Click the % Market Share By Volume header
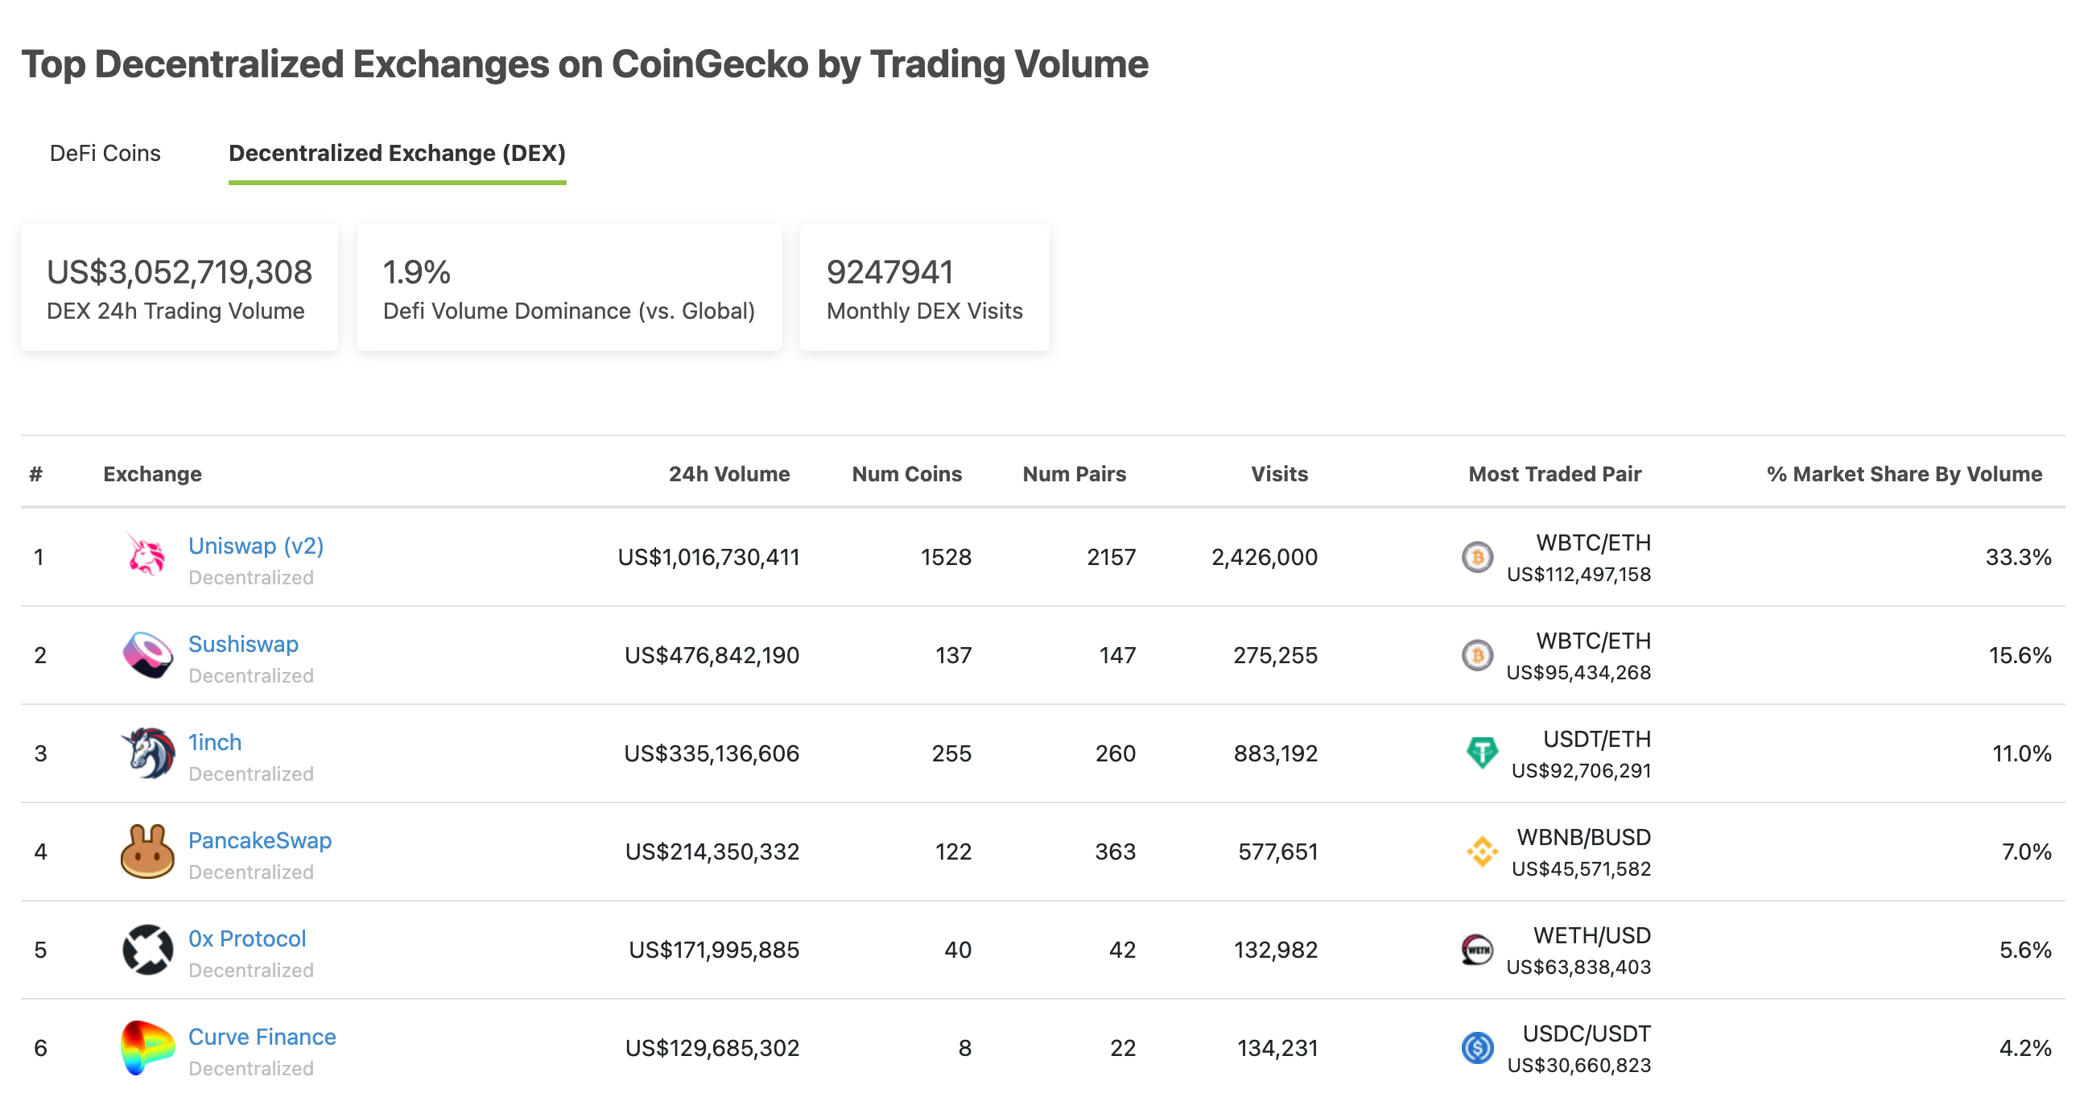 coord(1904,473)
